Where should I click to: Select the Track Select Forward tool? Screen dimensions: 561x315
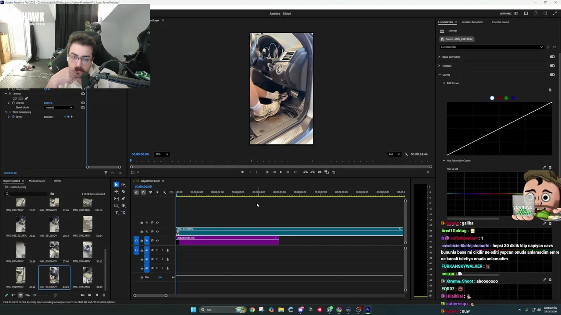[123, 185]
